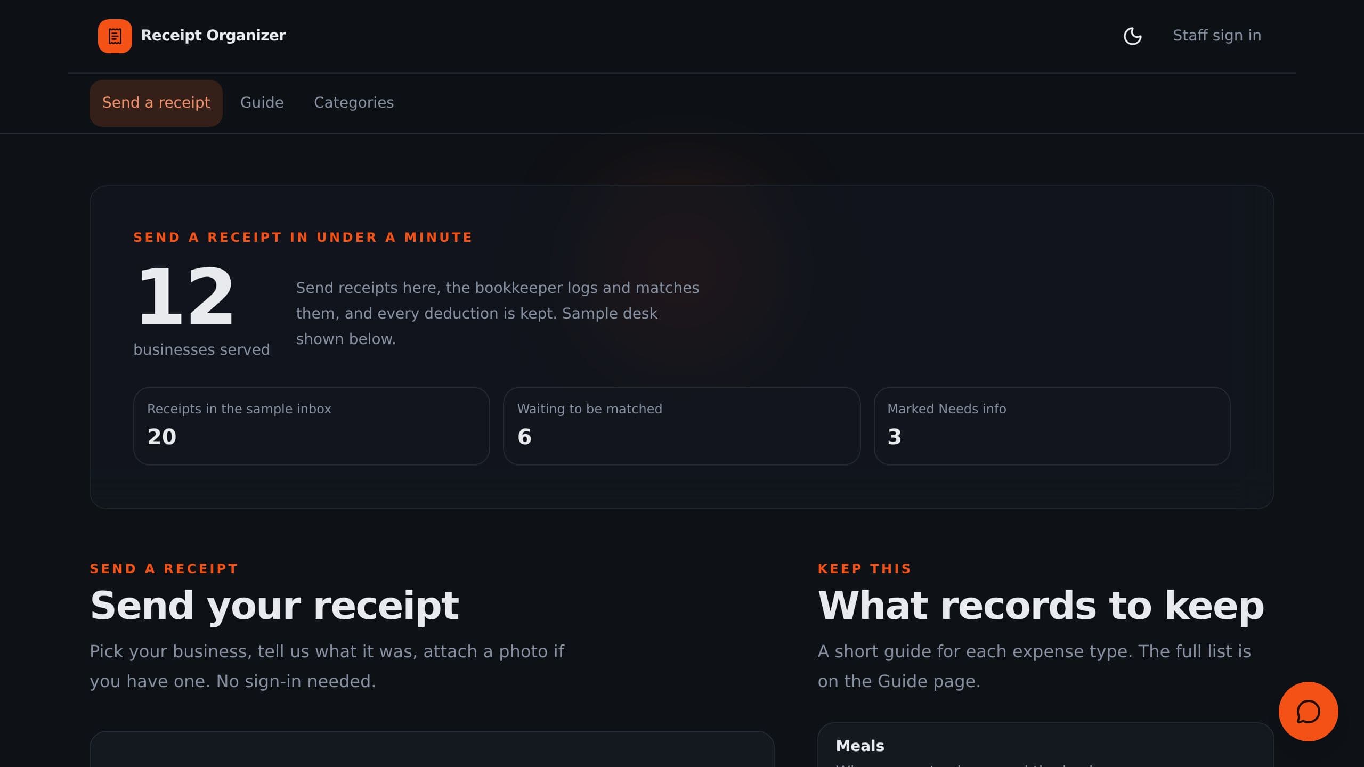The height and width of the screenshot is (767, 1364).
Task: Click the Receipt Organizer title
Action: click(213, 36)
